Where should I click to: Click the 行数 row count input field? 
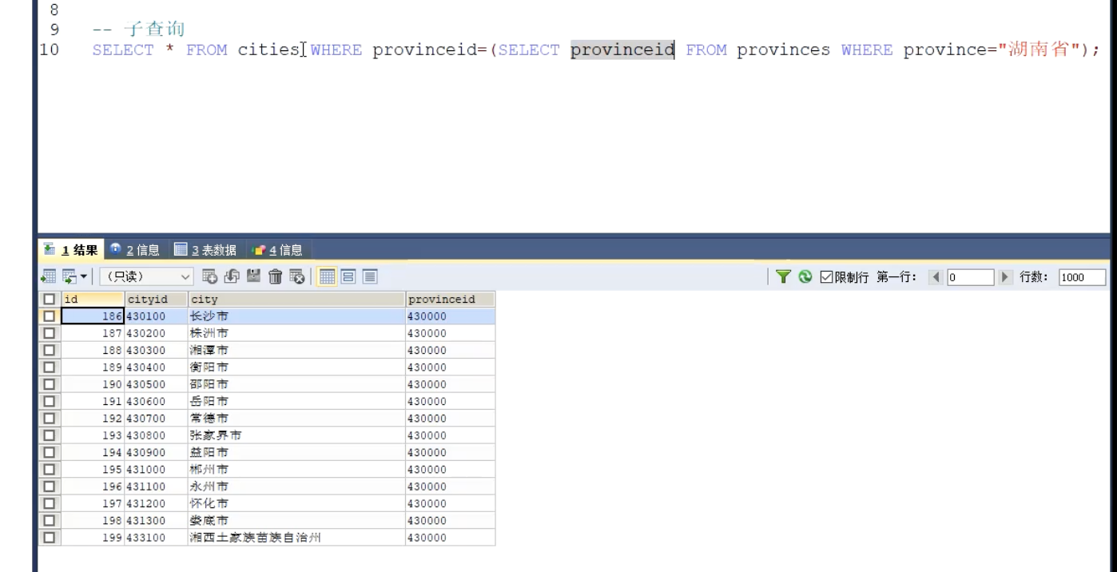pos(1082,277)
